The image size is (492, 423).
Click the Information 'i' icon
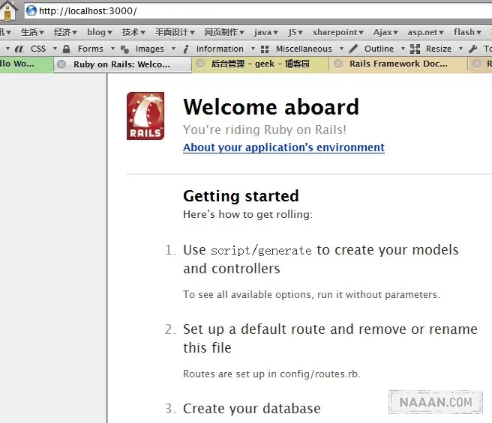point(184,49)
